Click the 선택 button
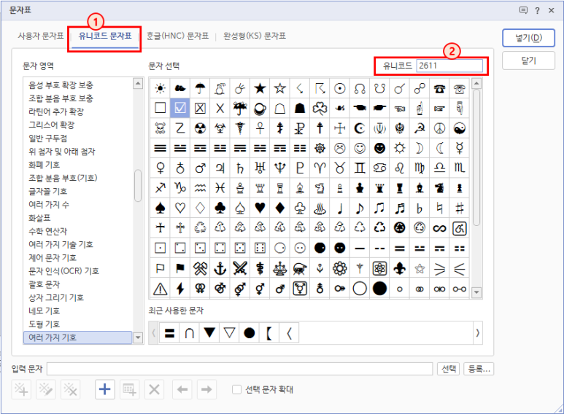This screenshot has width=564, height=414. (x=449, y=369)
